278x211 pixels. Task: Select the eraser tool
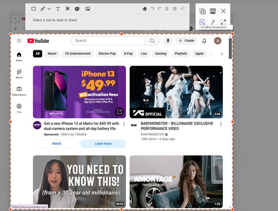click(145, 9)
